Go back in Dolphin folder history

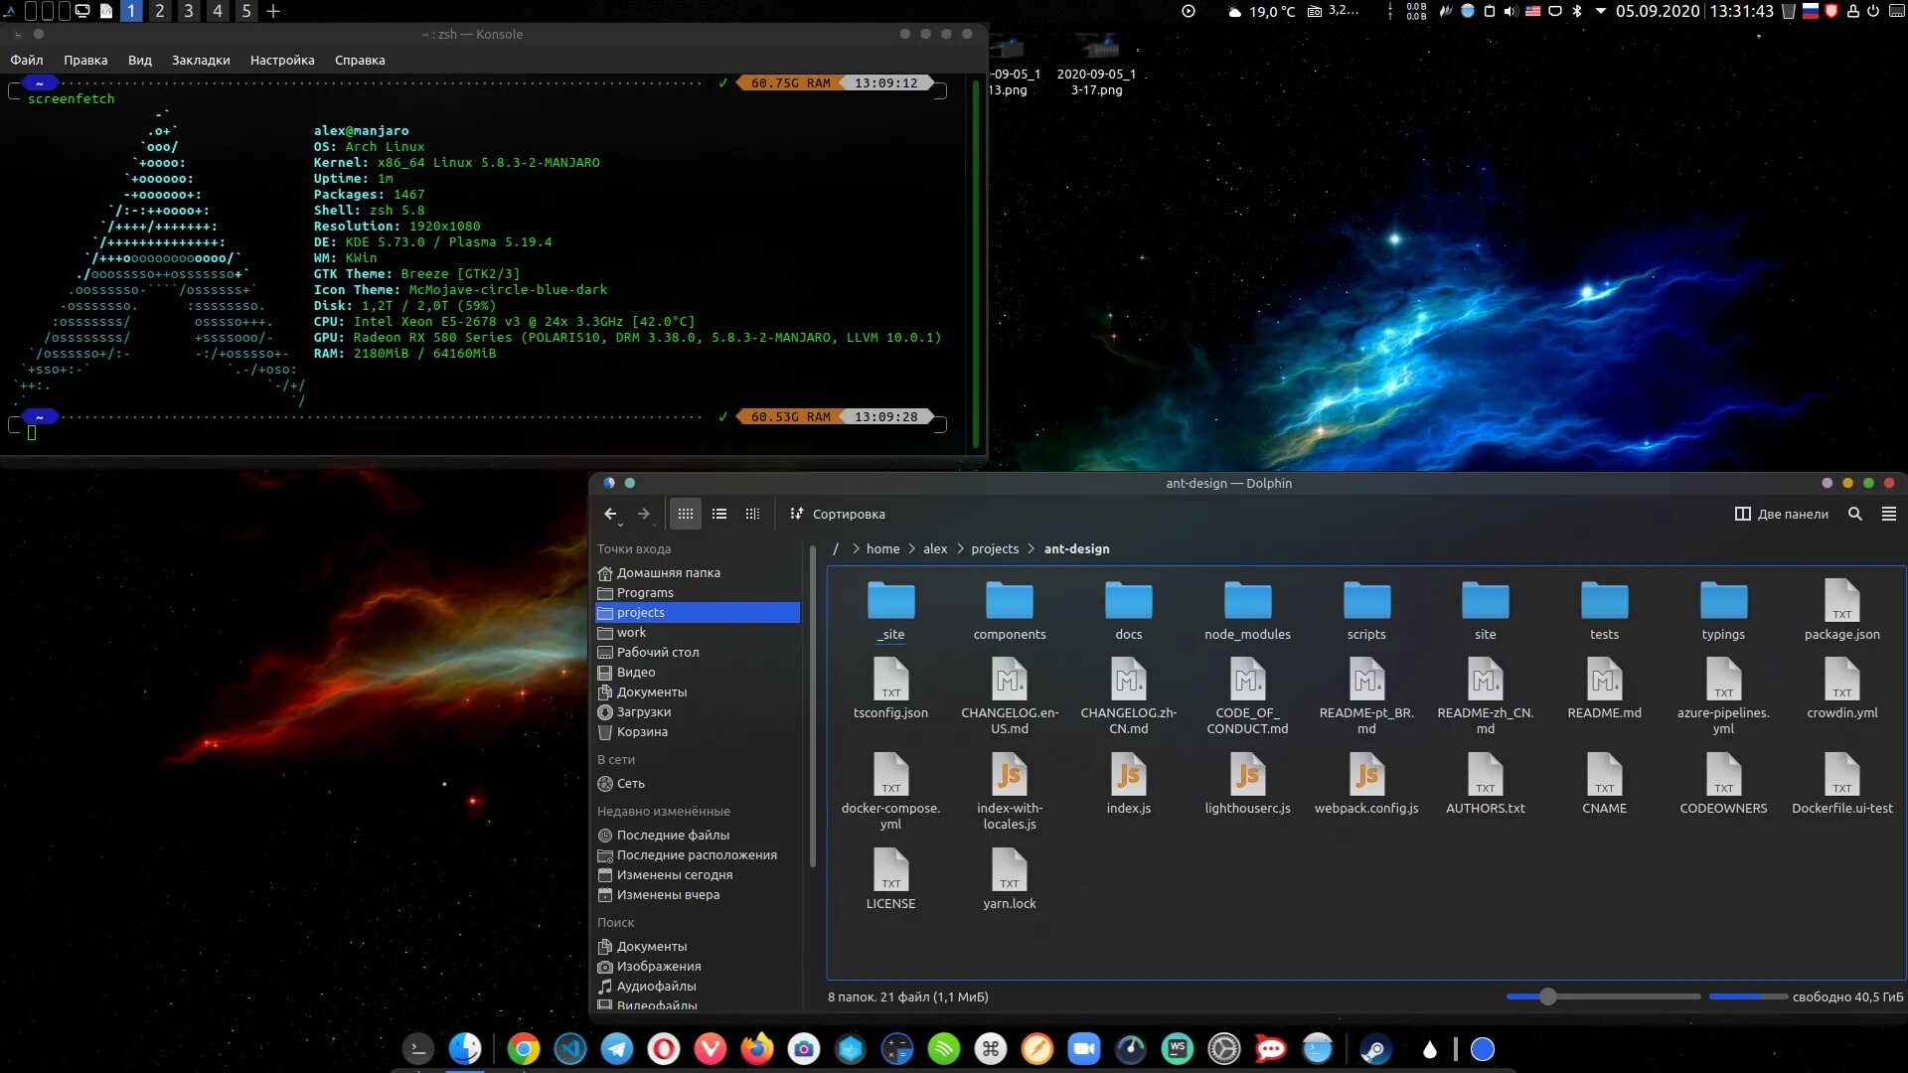(610, 514)
